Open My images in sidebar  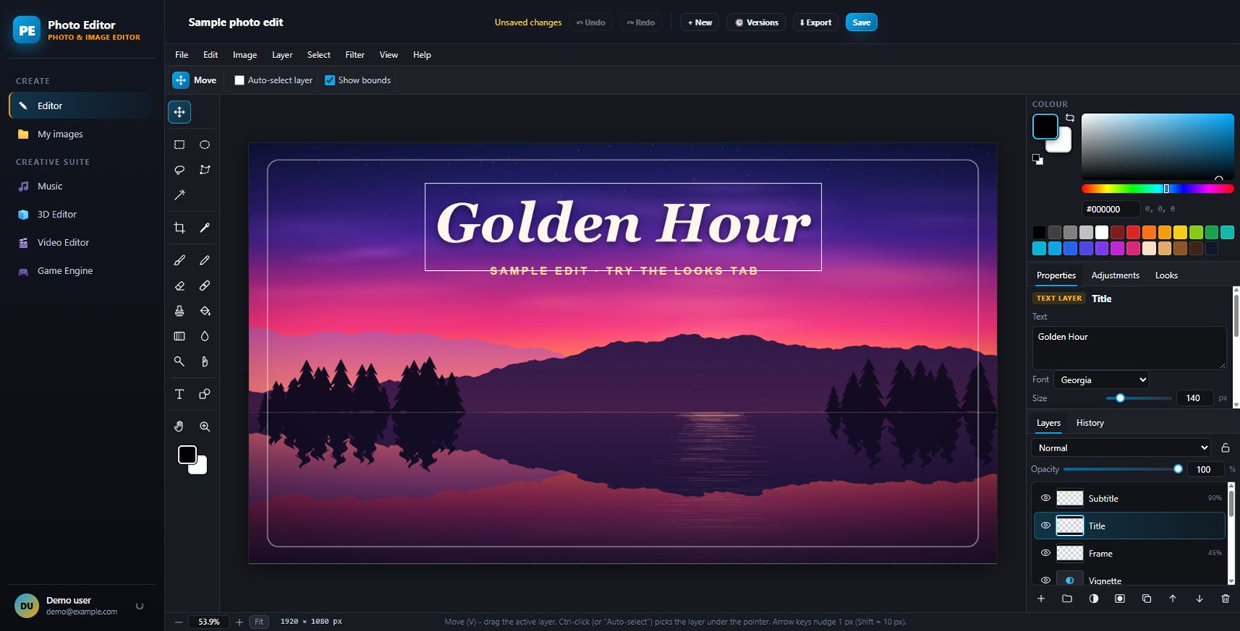(x=81, y=134)
